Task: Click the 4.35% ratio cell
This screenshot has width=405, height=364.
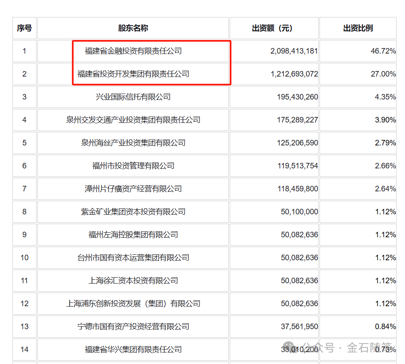Action: click(x=358, y=97)
